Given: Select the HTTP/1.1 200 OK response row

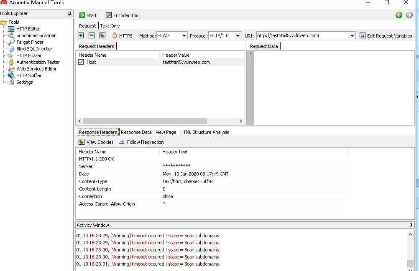Looking at the screenshot, I should [212, 159].
